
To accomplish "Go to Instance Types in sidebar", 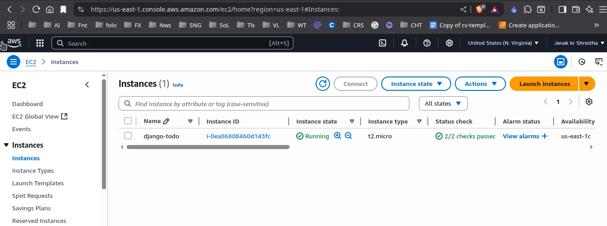I will pos(33,171).
